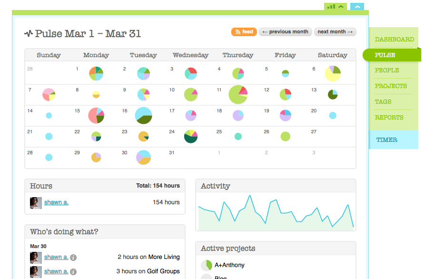Click the A+Anthony project pie icon
The width and height of the screenshot is (434, 279).
pyautogui.click(x=206, y=265)
